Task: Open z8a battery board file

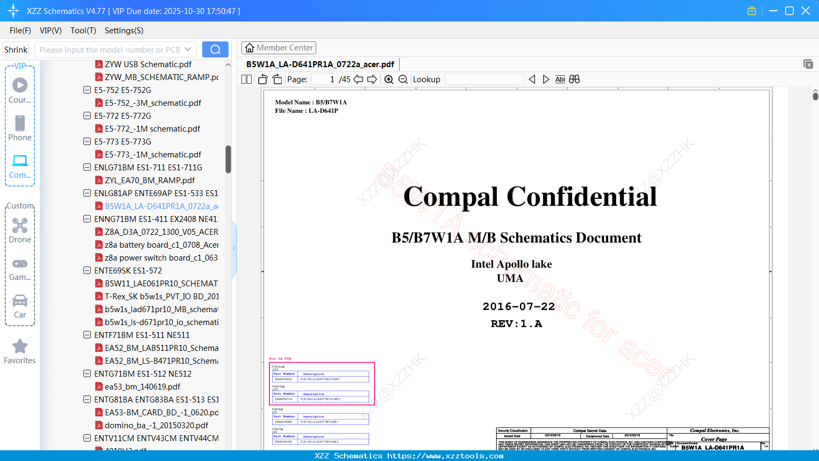Action: coord(161,244)
